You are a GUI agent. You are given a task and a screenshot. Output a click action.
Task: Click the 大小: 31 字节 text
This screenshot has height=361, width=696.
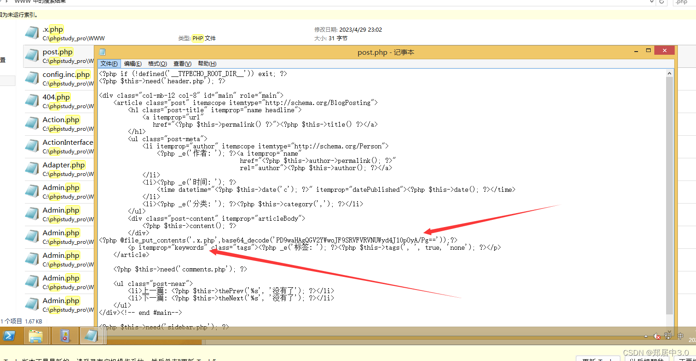(331, 38)
